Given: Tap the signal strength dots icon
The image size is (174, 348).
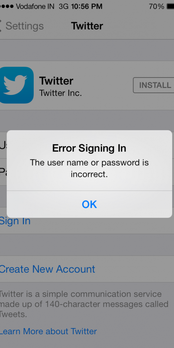Looking at the screenshot, I should (7, 6).
